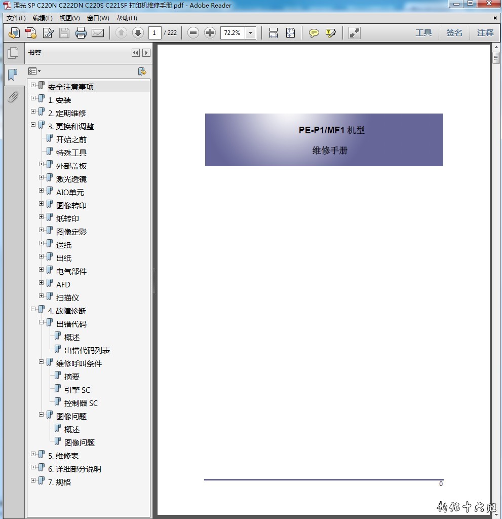
Task: Click the page number input field
Action: coord(155,33)
